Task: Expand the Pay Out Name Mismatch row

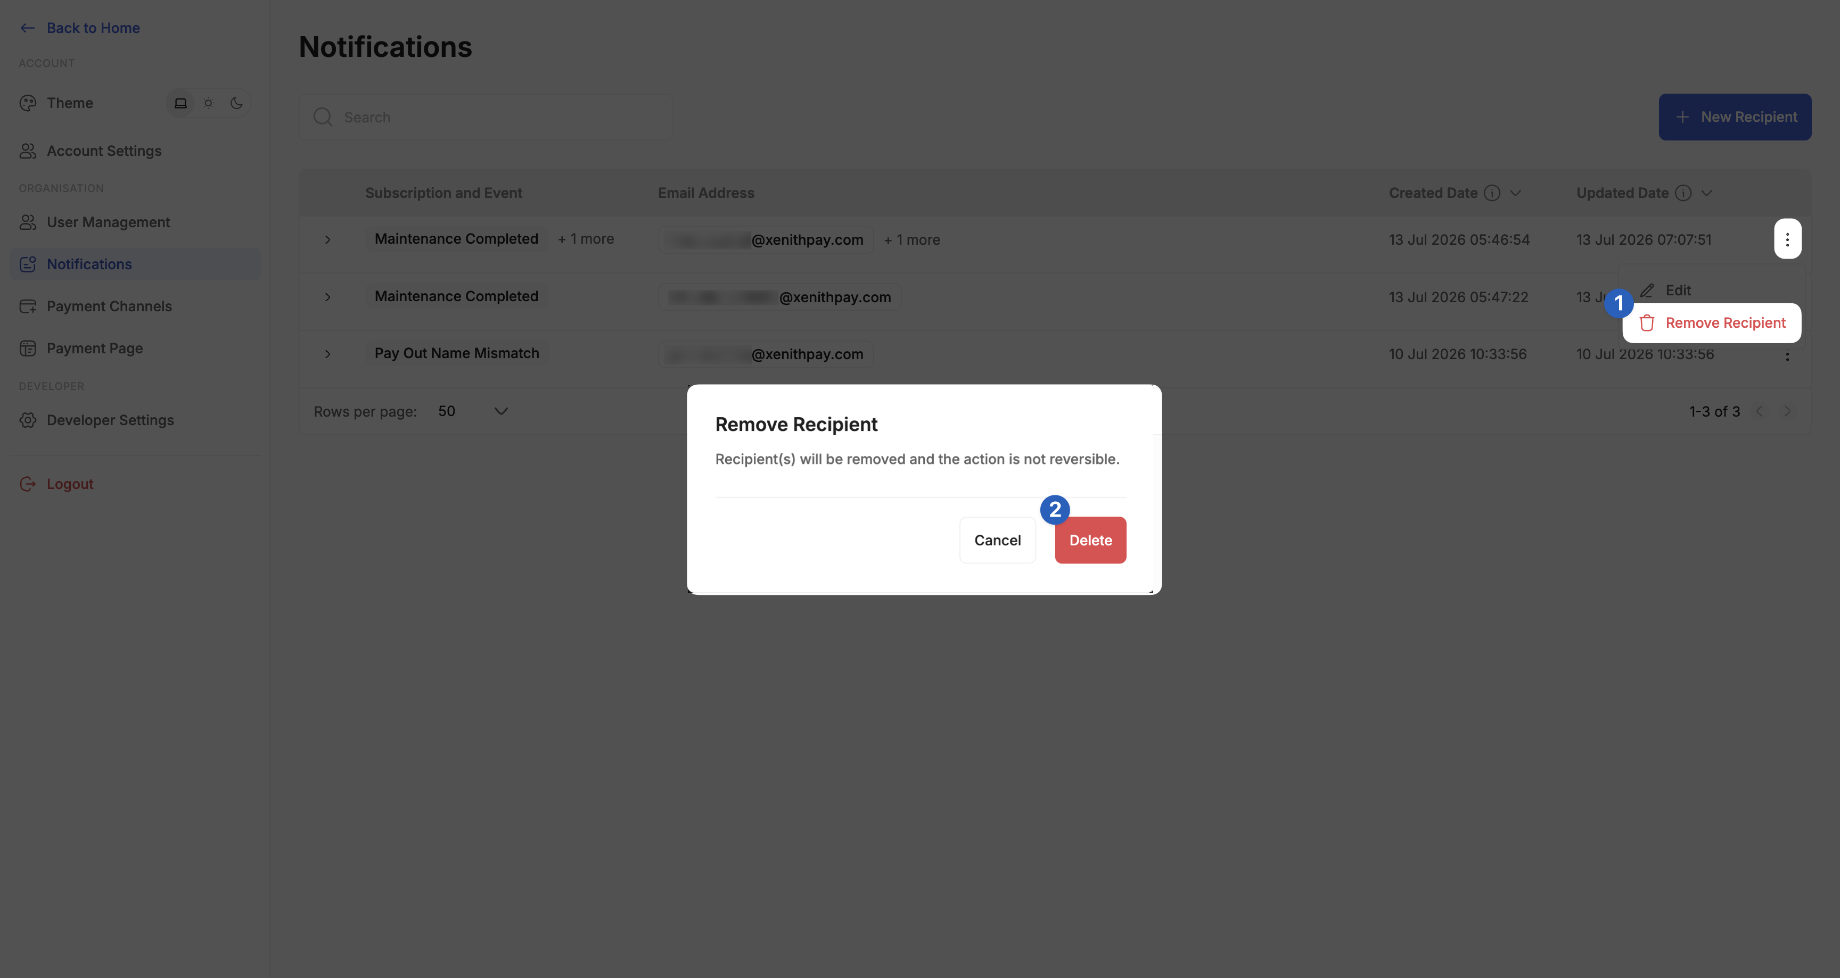Action: [x=327, y=354]
